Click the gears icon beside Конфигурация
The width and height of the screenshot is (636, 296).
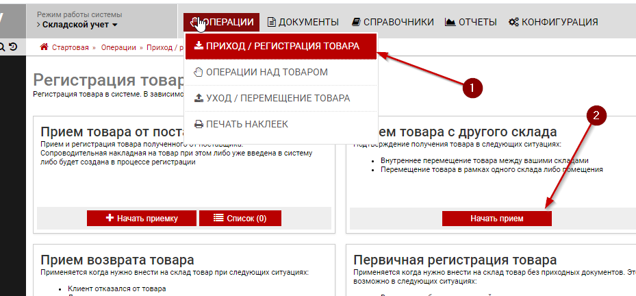[x=513, y=22]
